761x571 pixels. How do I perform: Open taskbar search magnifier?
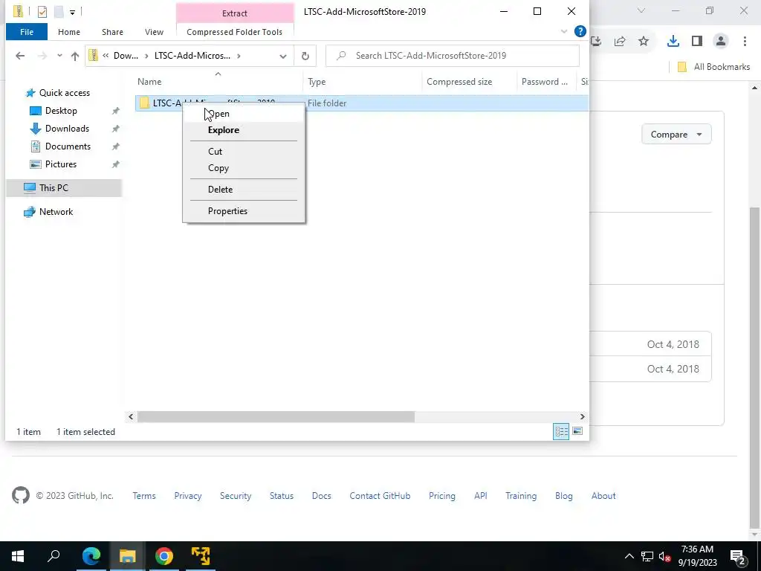click(x=54, y=556)
